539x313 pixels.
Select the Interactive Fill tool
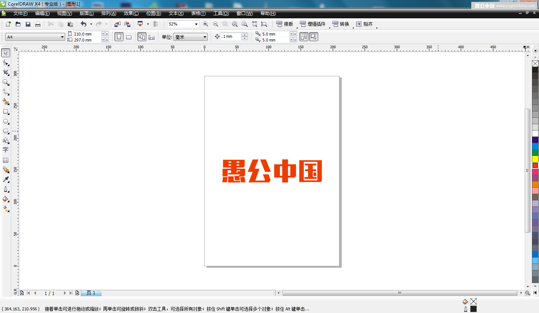point(6,209)
